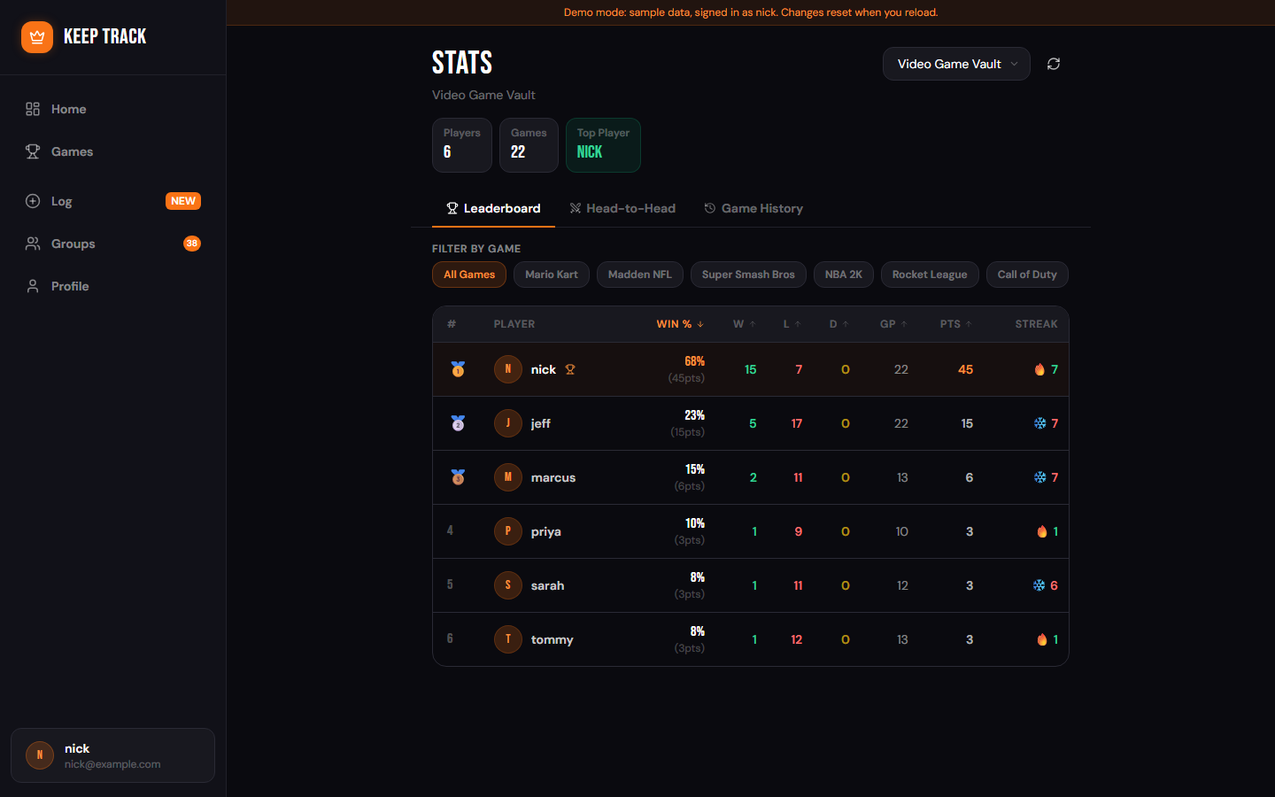
Task: Switch to the Leaderboard tab
Action: (493, 208)
